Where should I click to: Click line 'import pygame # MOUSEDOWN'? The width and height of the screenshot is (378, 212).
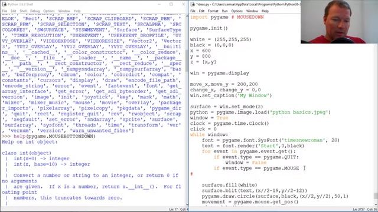[227, 17]
